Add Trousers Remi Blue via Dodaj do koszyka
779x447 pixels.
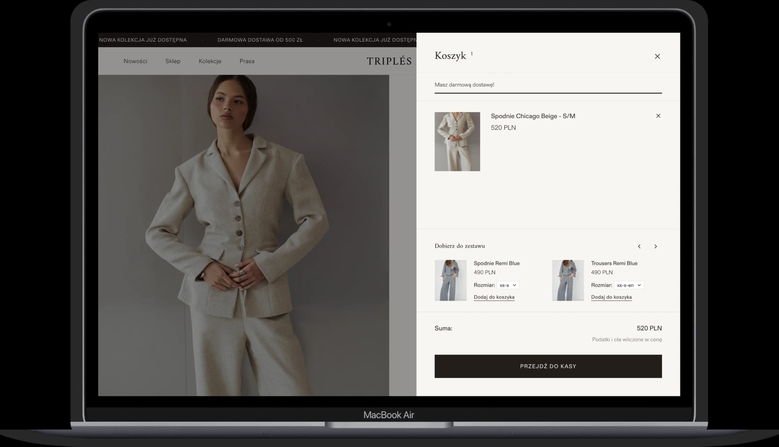[x=611, y=297]
